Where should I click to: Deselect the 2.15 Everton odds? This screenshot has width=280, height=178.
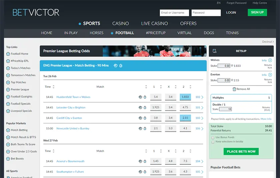pos(185,118)
